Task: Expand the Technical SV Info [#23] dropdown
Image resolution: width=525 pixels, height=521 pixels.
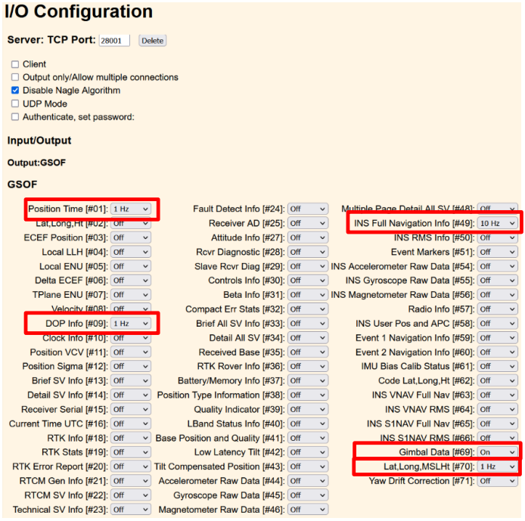Action: [131, 510]
